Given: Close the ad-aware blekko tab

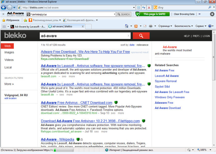Looking at the screenshot, I should coord(83,26).
